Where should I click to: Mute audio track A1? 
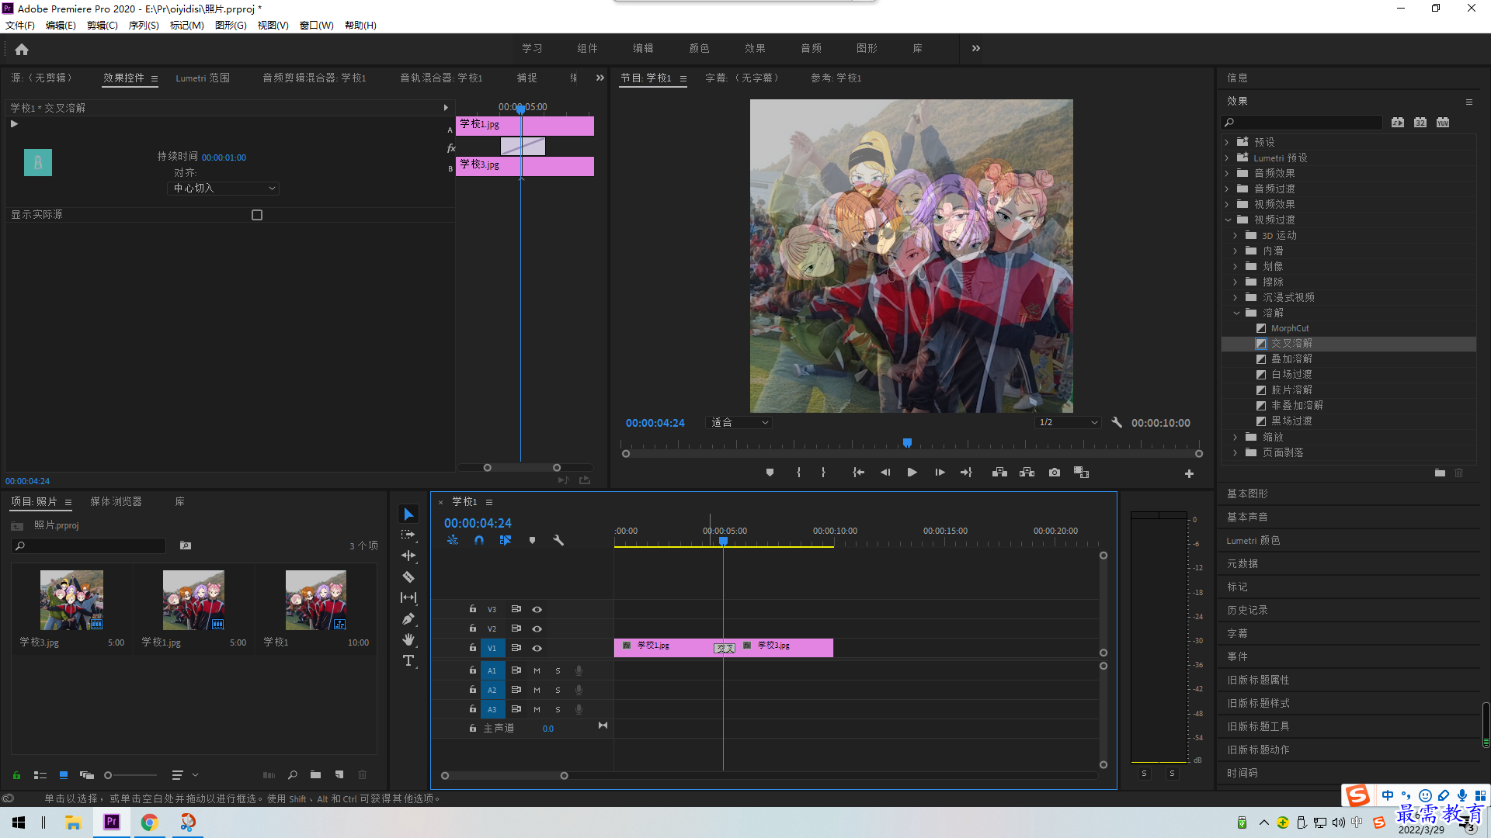[537, 670]
